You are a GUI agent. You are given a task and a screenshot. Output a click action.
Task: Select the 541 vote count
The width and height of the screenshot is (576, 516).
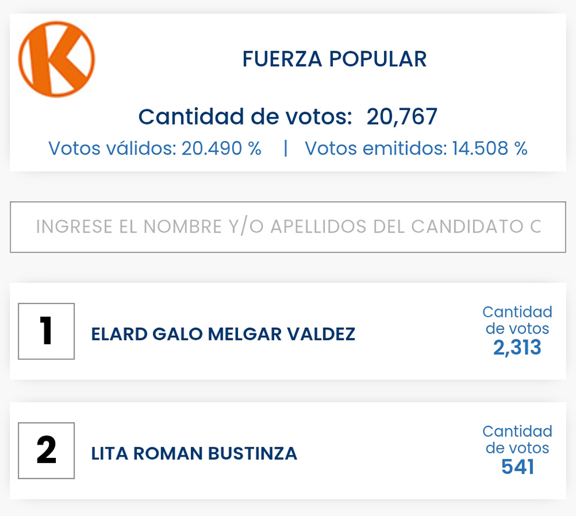(517, 467)
